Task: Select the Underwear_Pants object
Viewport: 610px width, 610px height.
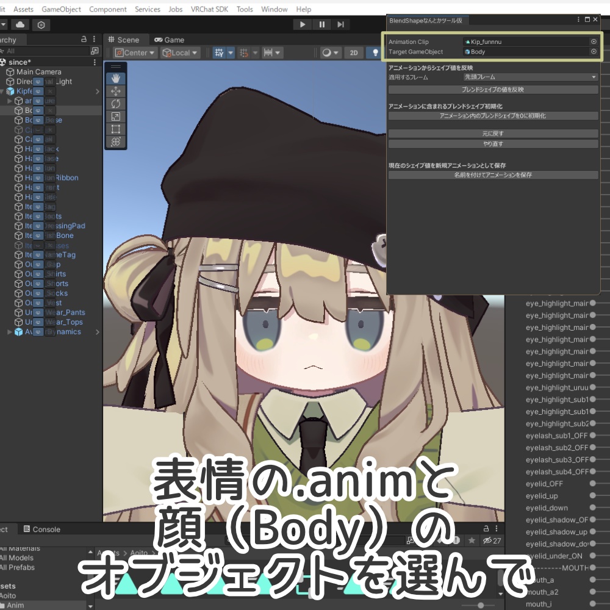Action: 54,312
